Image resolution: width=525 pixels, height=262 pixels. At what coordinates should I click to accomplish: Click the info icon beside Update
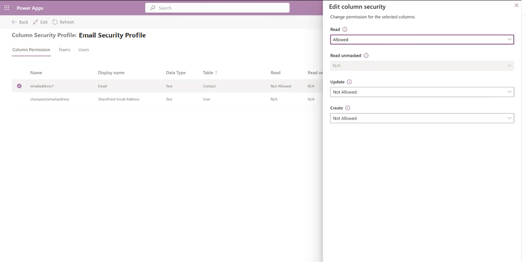349,81
